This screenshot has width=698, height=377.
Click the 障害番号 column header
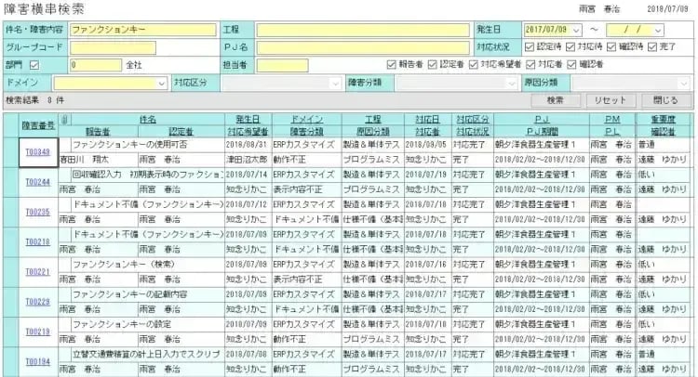(x=37, y=126)
